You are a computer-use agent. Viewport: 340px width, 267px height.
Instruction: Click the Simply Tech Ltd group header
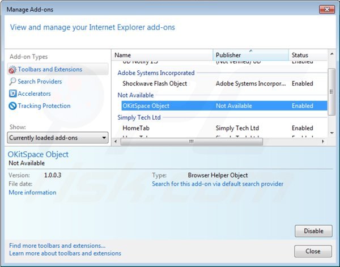coord(139,117)
